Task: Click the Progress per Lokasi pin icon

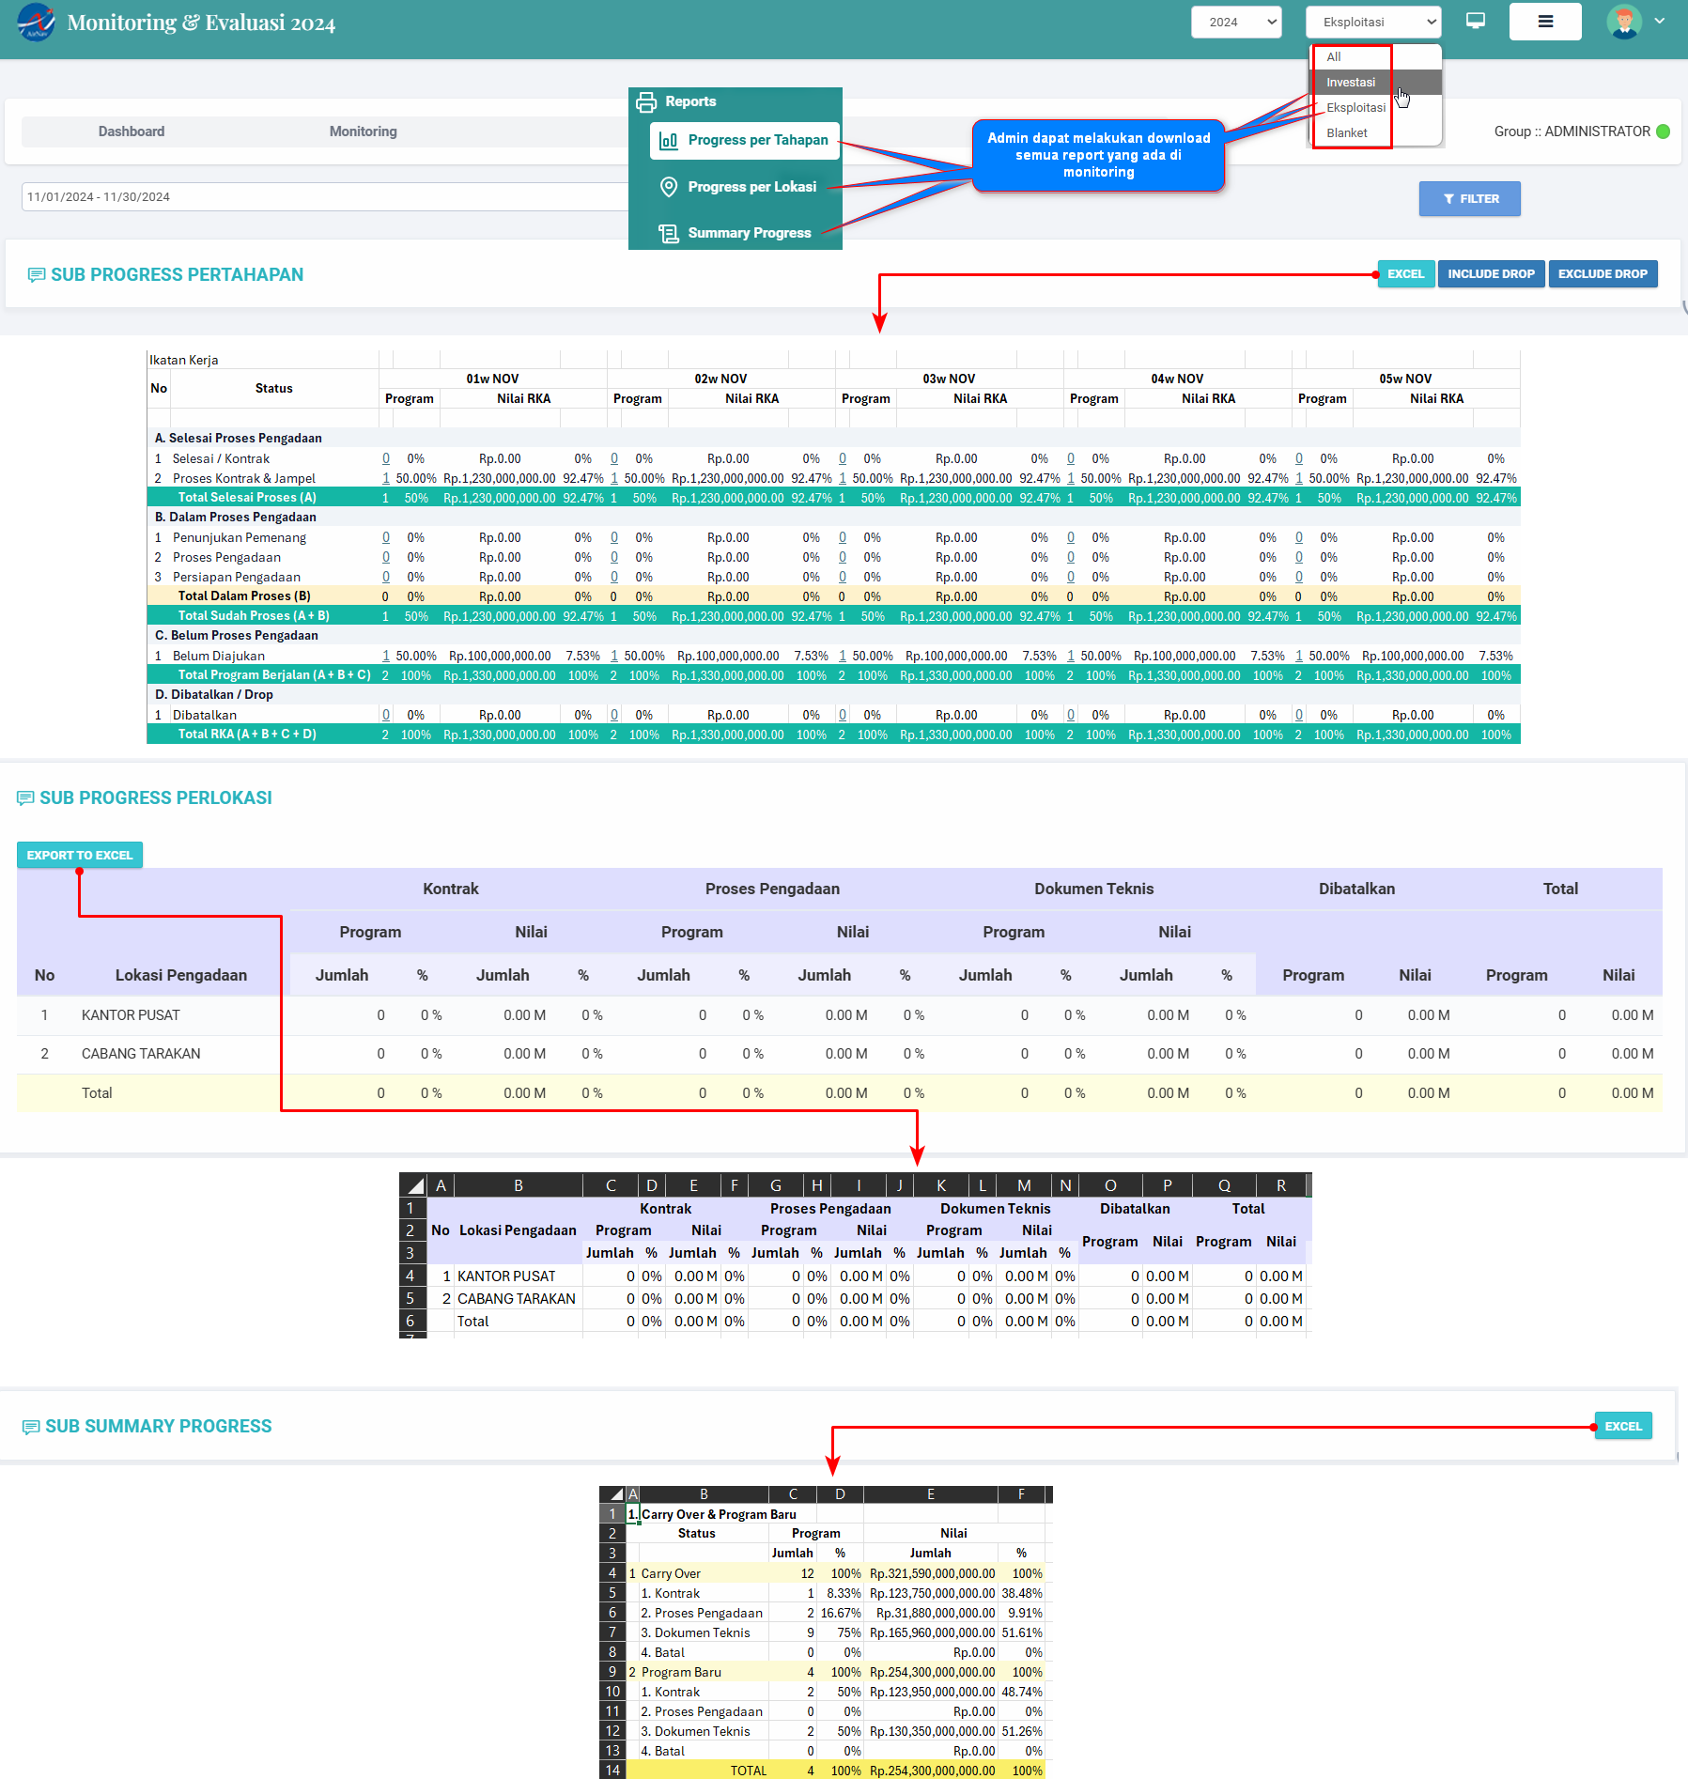Action: click(669, 187)
